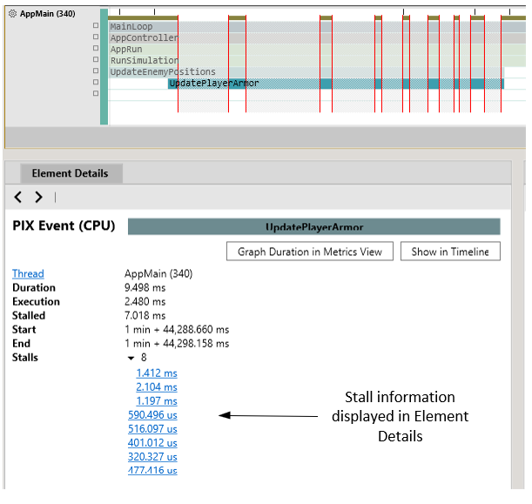
Task: Select the UpdatePlayerArmor event bar in timeline
Action: [336, 84]
